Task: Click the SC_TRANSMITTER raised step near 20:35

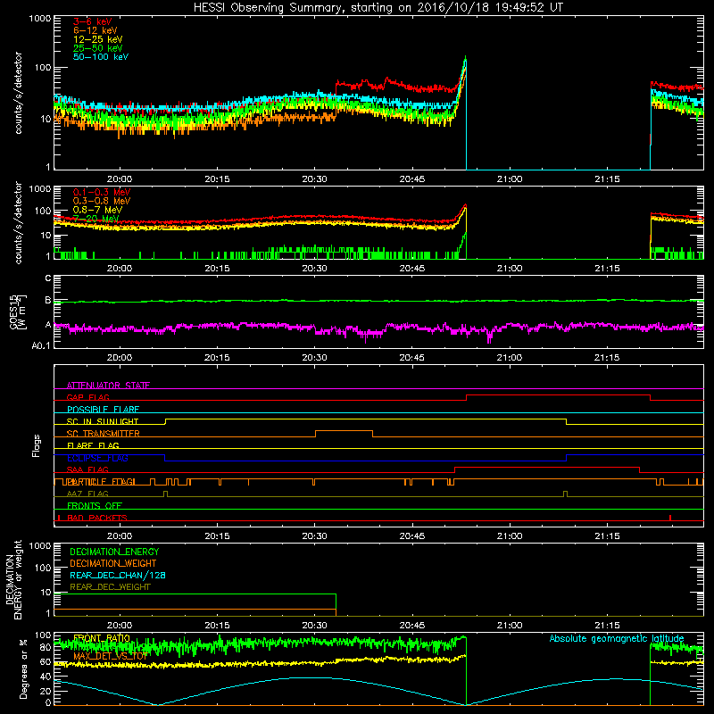Action: (x=344, y=431)
